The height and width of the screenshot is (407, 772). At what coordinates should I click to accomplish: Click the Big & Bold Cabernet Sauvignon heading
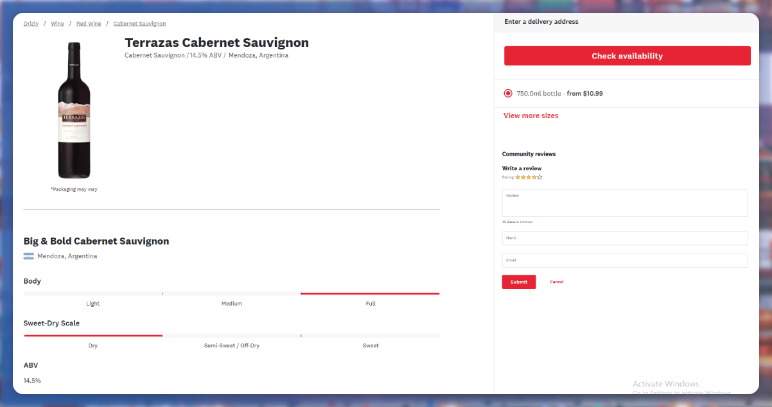click(x=96, y=241)
